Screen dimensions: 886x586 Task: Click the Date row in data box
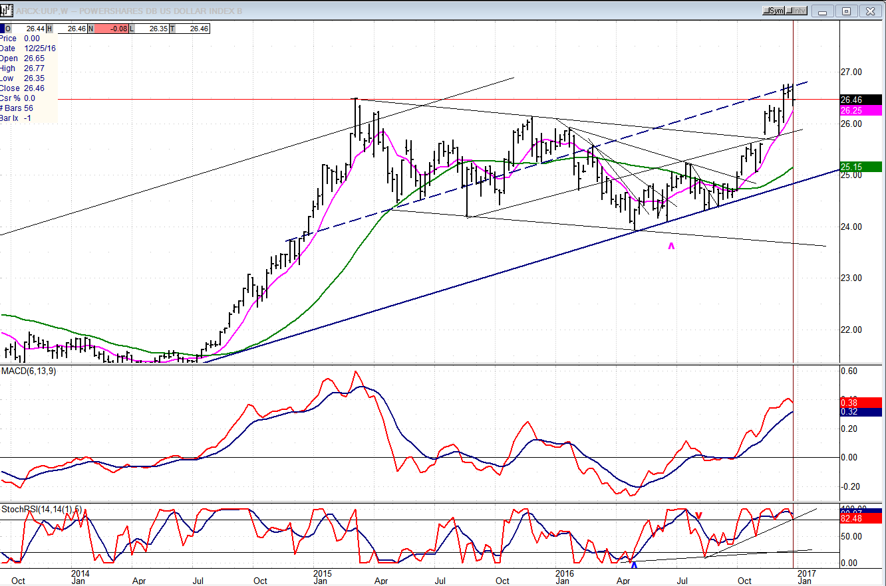pyautogui.click(x=27, y=49)
